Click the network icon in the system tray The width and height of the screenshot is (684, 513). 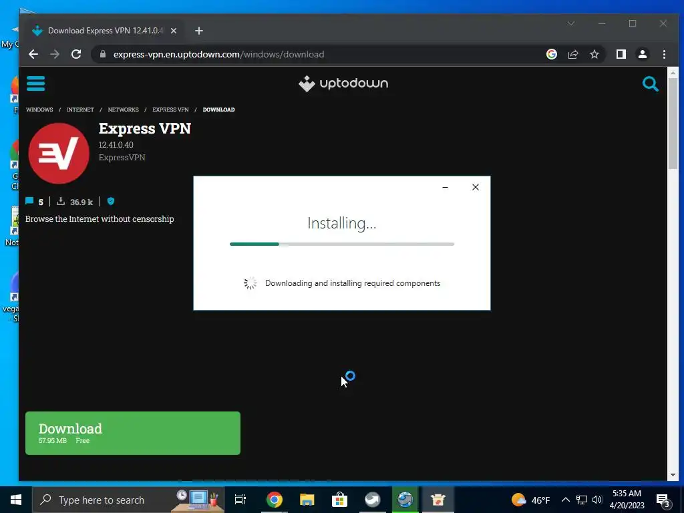582,500
